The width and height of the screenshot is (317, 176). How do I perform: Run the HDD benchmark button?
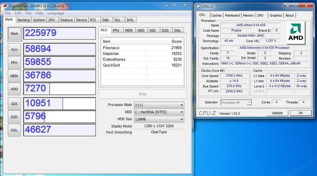14,89
